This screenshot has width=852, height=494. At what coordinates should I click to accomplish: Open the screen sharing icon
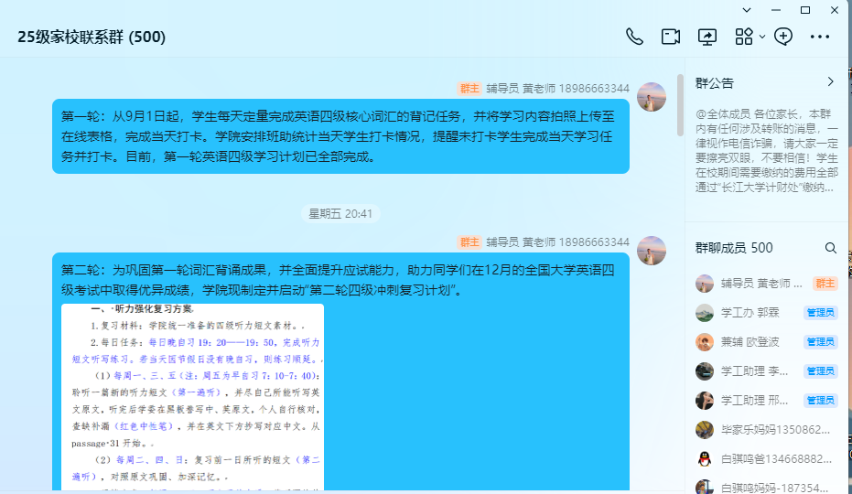pyautogui.click(x=707, y=37)
